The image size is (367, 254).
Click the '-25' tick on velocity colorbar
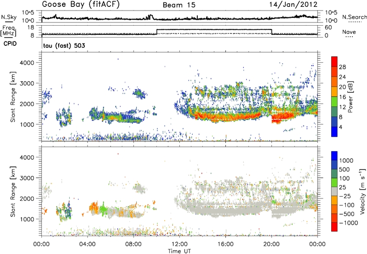pyautogui.click(x=345, y=196)
